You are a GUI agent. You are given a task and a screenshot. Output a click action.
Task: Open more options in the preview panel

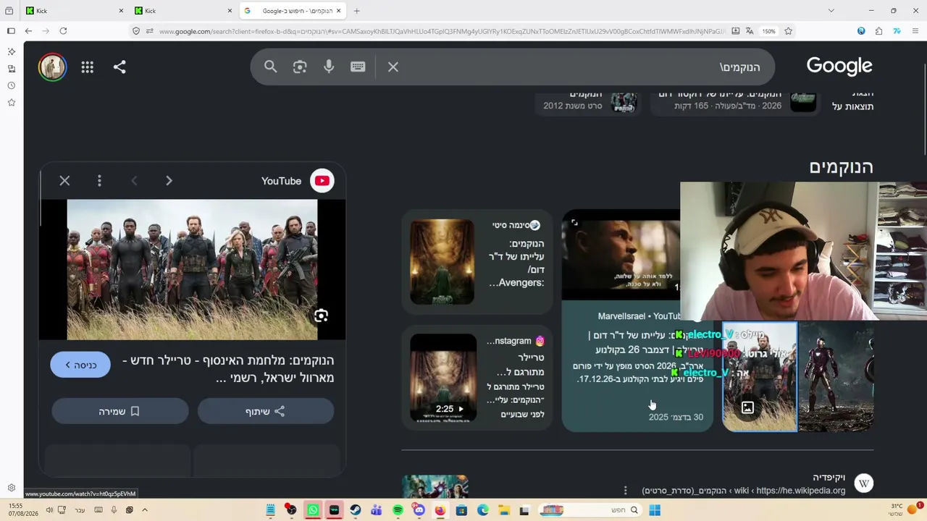[99, 181]
